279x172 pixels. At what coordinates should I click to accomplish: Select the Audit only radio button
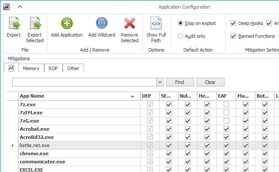pos(181,36)
